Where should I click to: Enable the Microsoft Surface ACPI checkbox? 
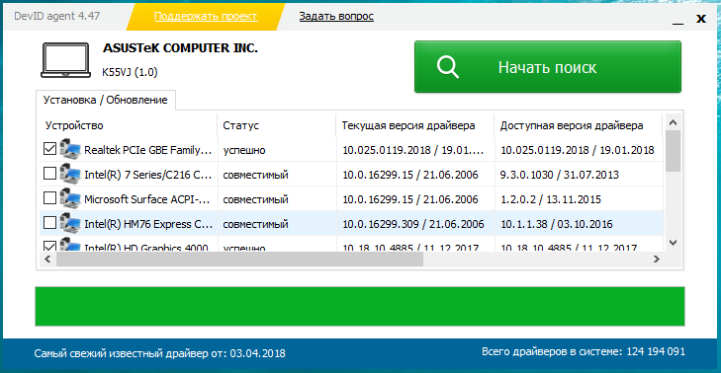tap(49, 198)
